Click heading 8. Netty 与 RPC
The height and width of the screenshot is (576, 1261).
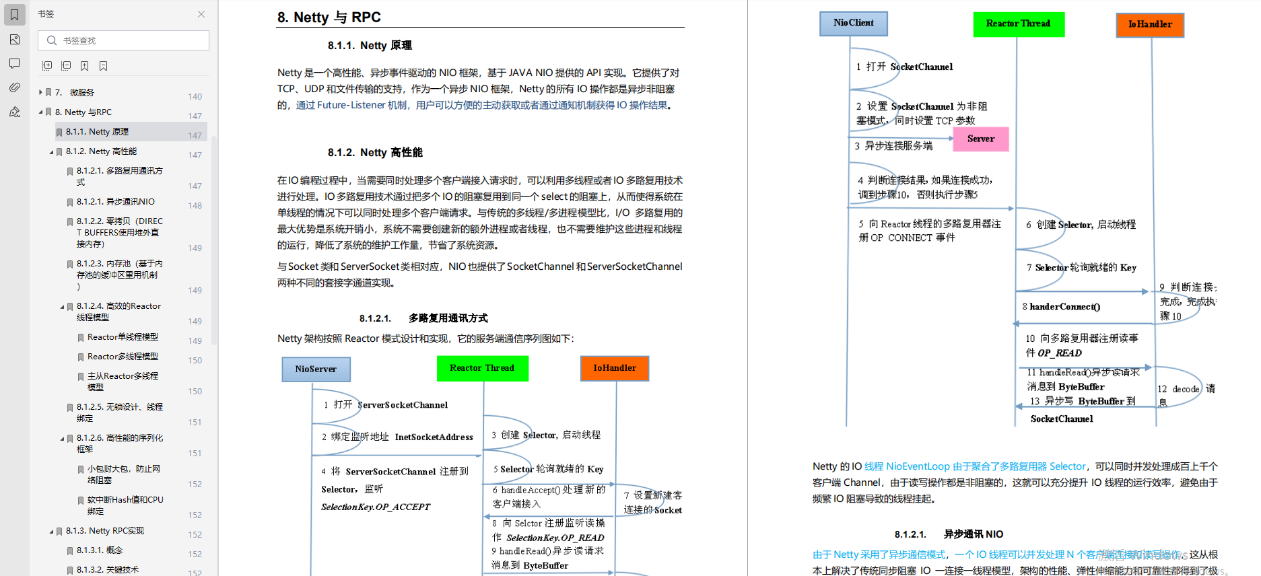point(329,17)
